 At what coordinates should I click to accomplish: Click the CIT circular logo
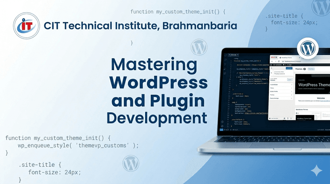[x=26, y=25]
